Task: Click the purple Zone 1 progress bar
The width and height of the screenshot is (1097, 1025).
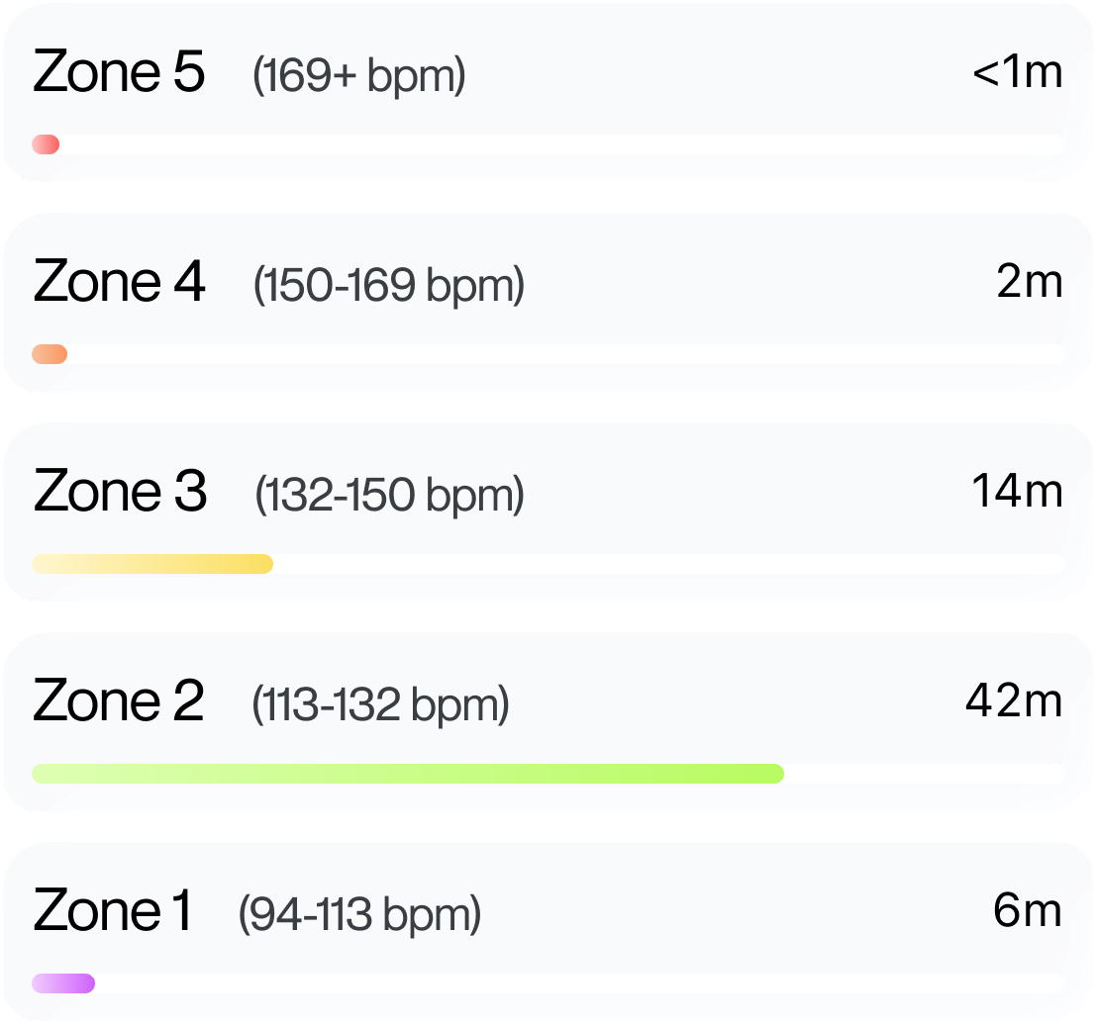Action: (63, 983)
